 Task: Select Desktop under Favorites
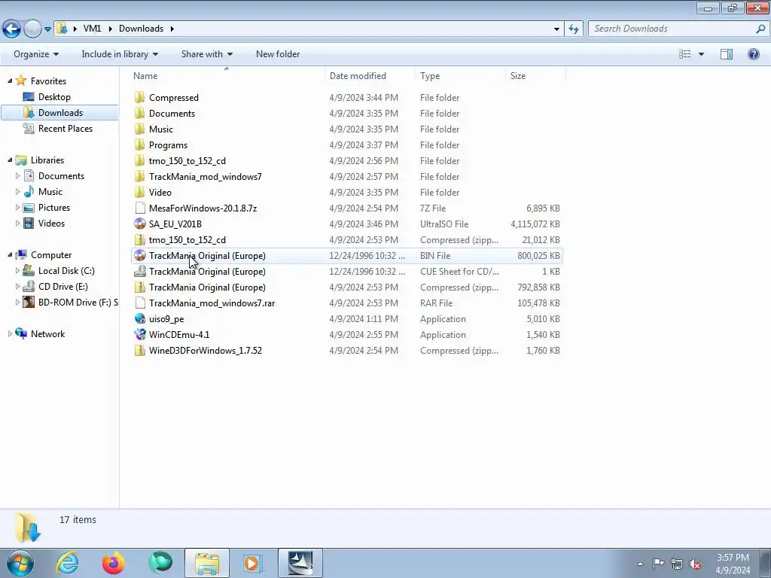click(x=54, y=97)
